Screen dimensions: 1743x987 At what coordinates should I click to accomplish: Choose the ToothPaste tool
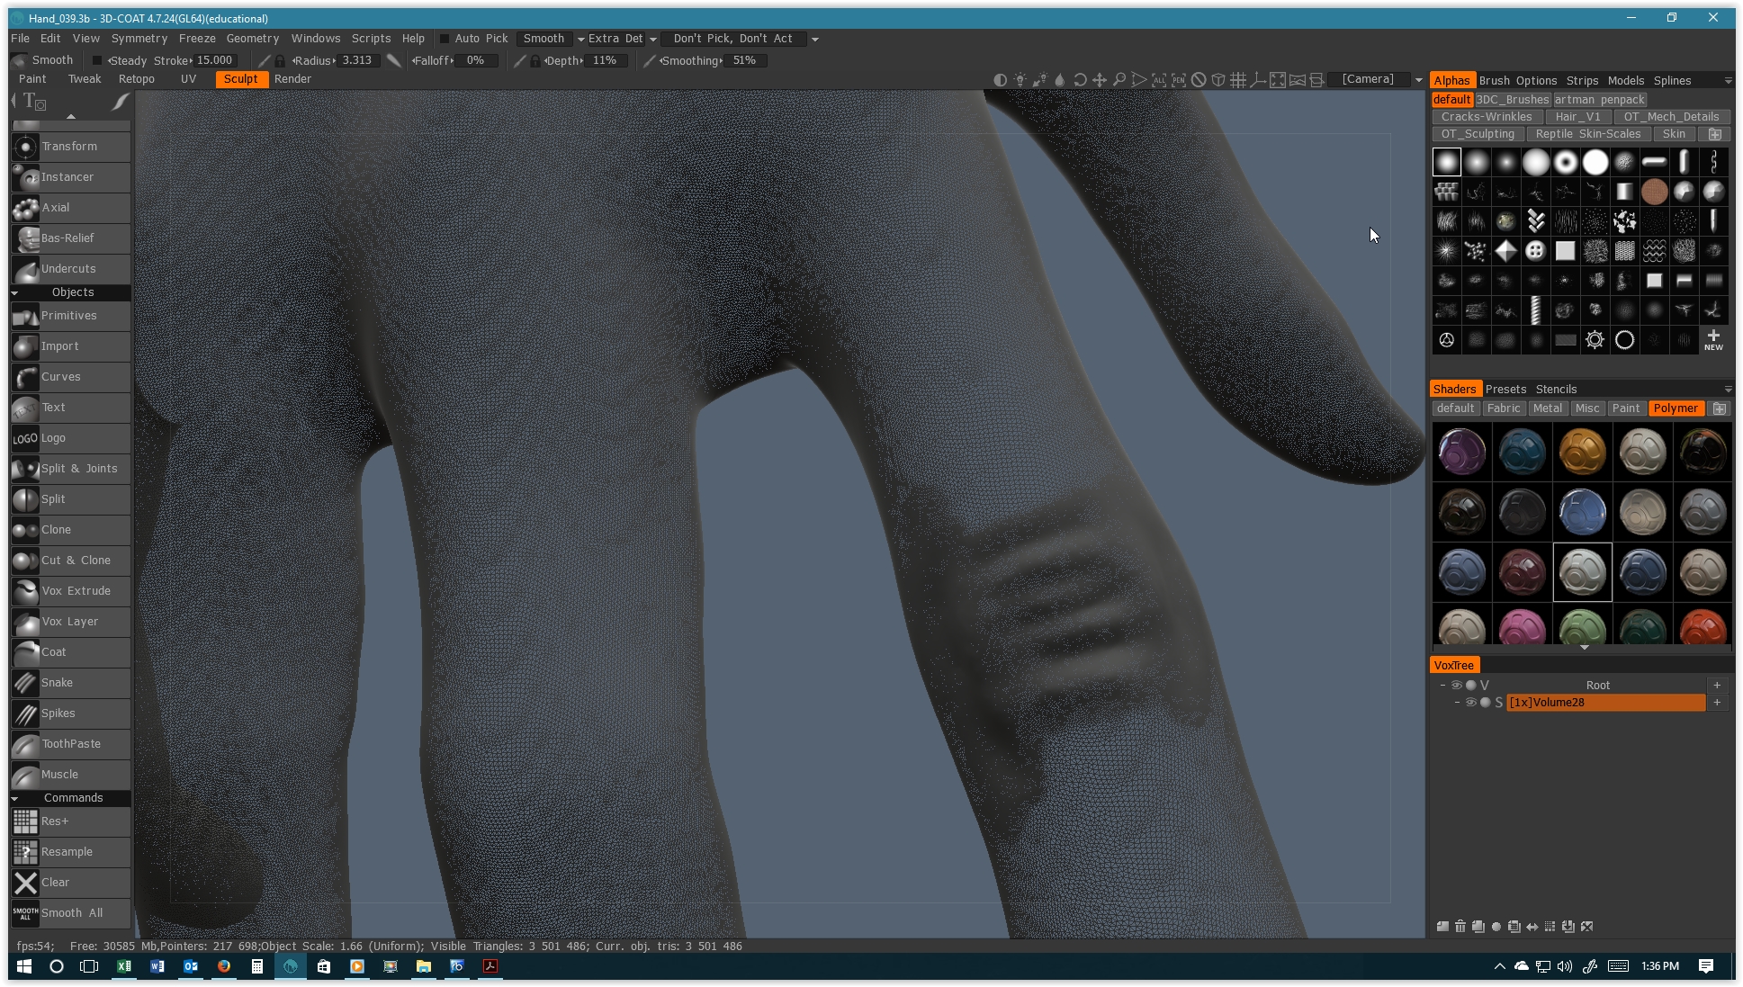pyautogui.click(x=70, y=743)
